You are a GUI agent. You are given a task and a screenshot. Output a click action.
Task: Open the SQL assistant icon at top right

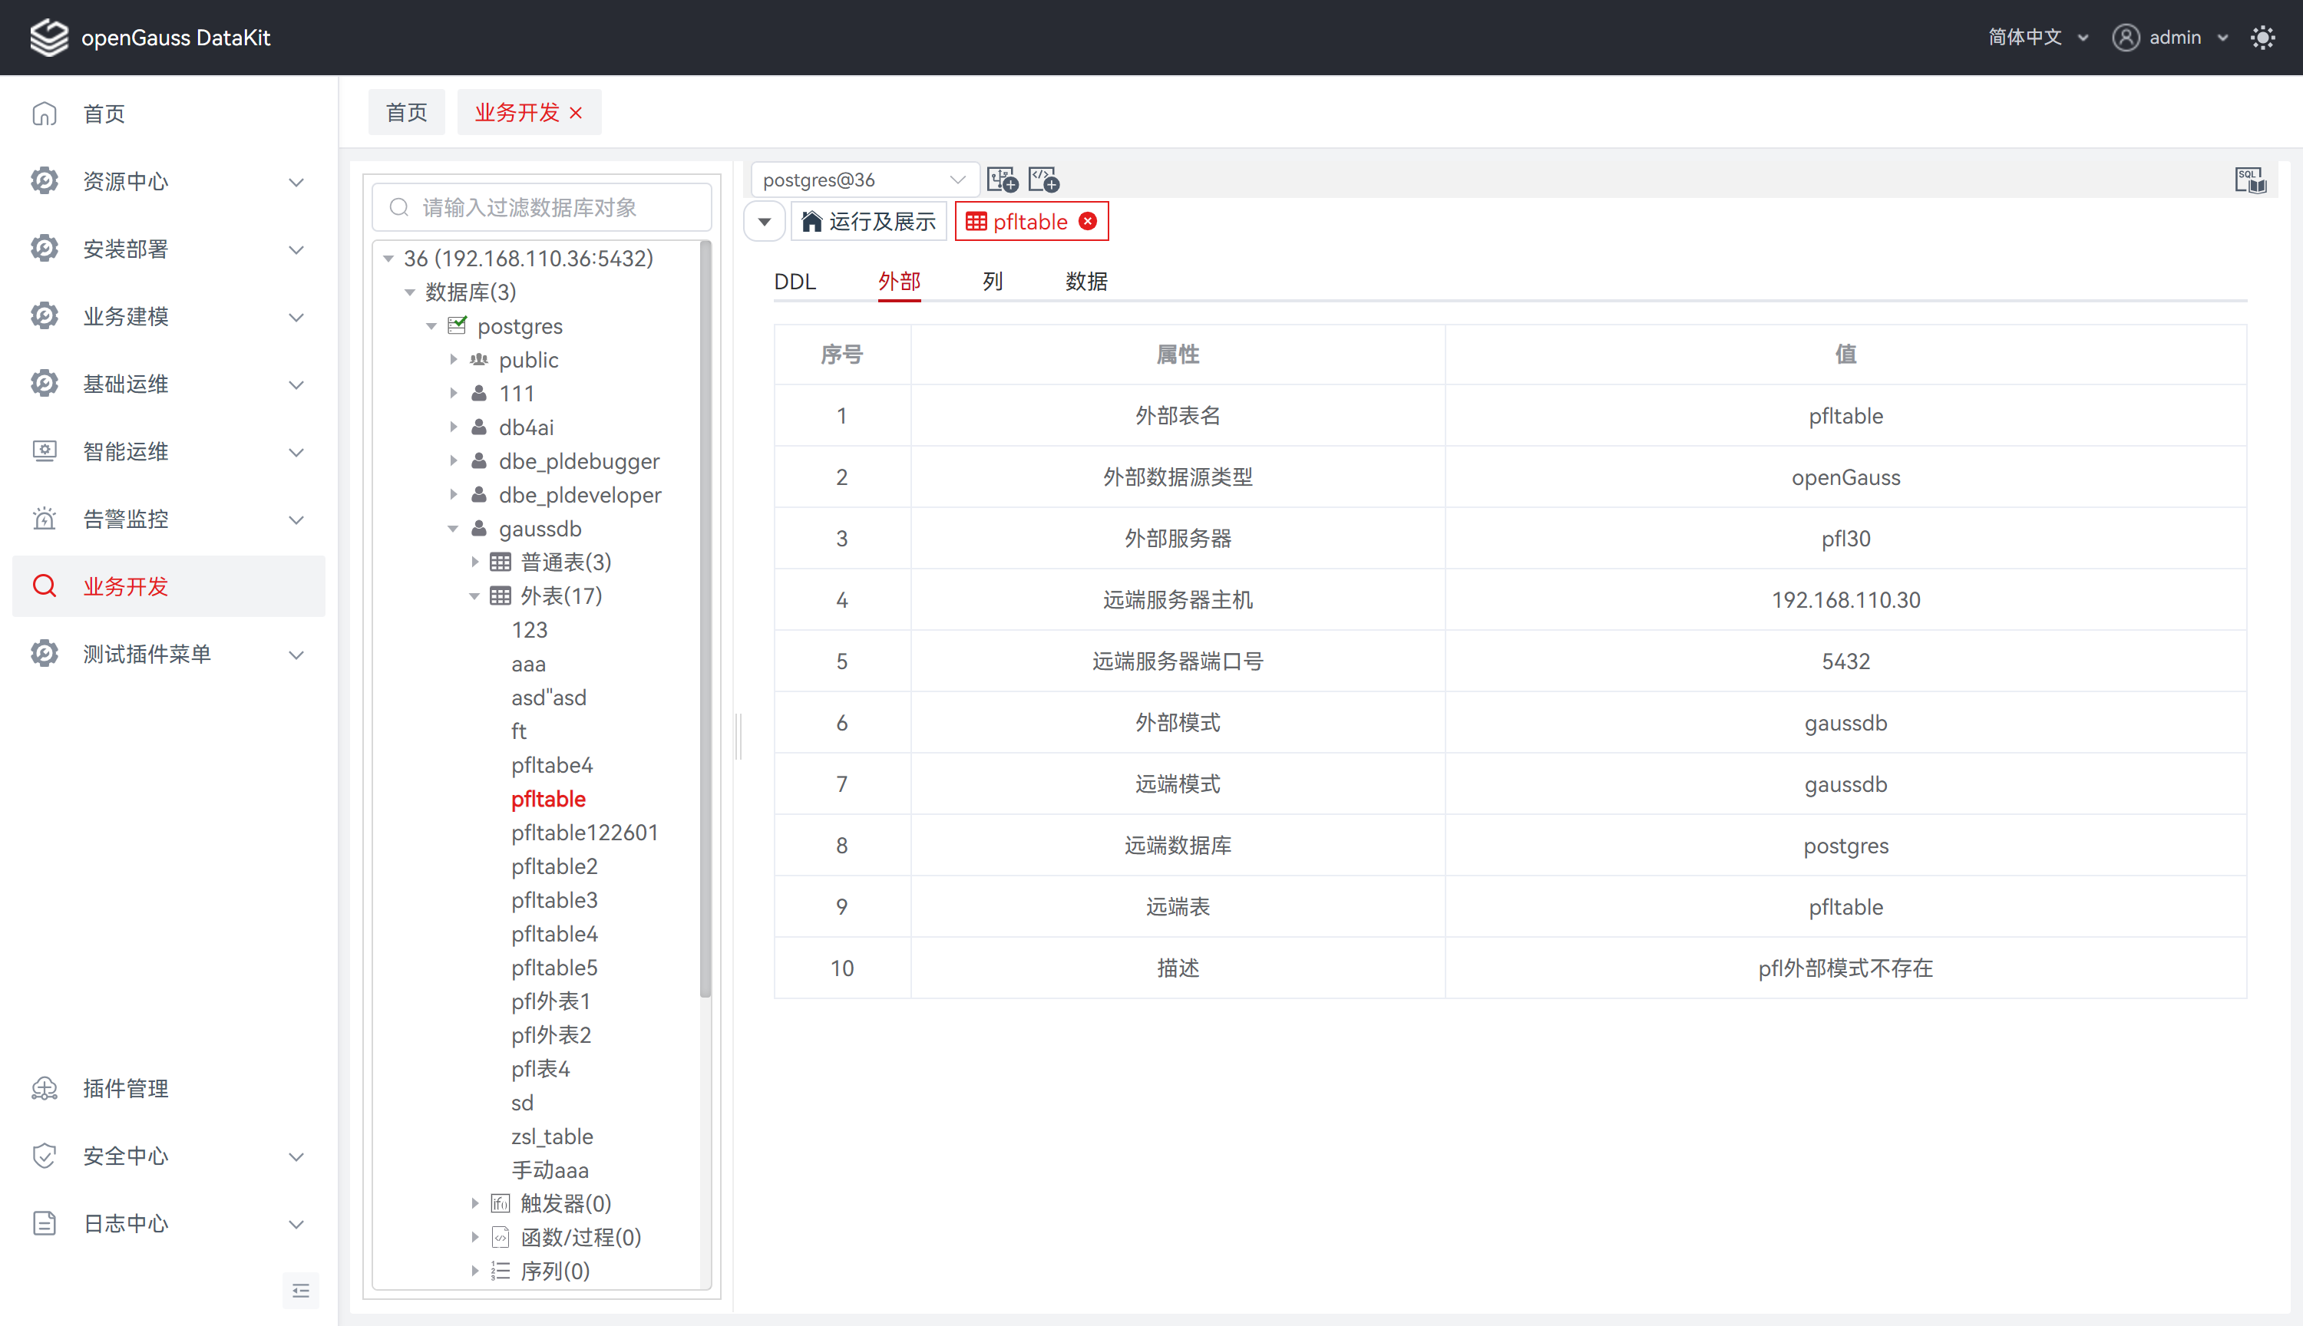tap(2250, 180)
